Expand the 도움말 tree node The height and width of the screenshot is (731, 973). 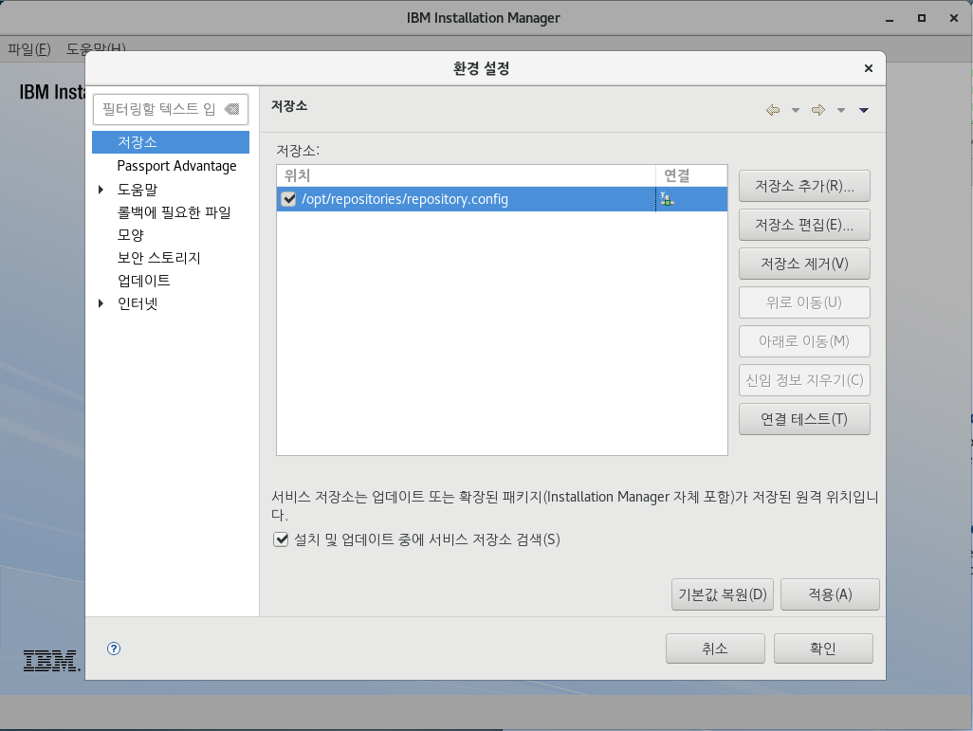pyautogui.click(x=101, y=190)
